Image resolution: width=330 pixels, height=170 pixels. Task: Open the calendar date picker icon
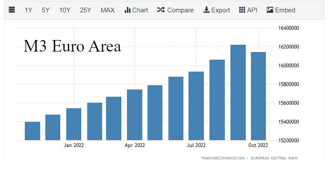point(12,10)
